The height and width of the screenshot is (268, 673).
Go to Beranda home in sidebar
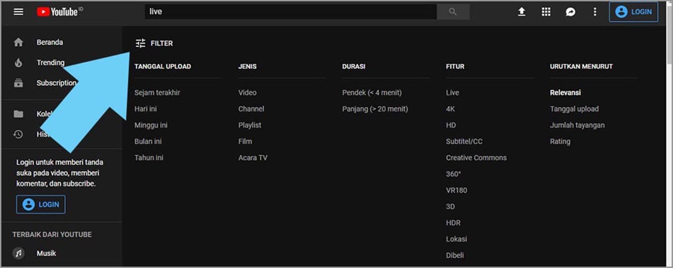(x=49, y=42)
